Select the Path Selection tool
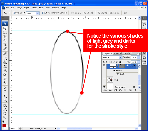This screenshot has height=131, width=148. coord(5,96)
